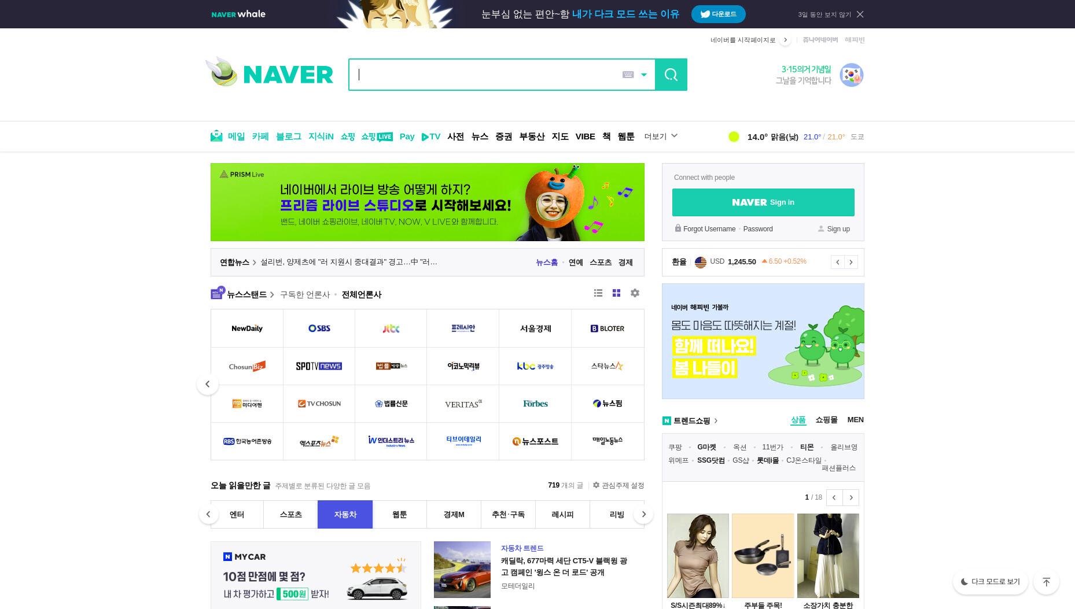
Task: Switch newsstand to list view
Action: [x=598, y=293]
